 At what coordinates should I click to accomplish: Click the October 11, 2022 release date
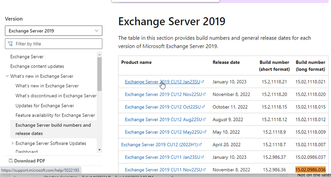(230, 107)
